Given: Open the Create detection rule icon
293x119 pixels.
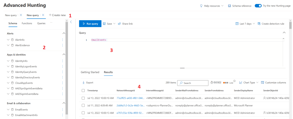Looking at the screenshot, I should pos(259,24).
